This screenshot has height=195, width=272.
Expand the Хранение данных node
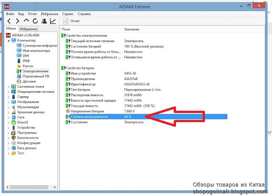point(8,112)
